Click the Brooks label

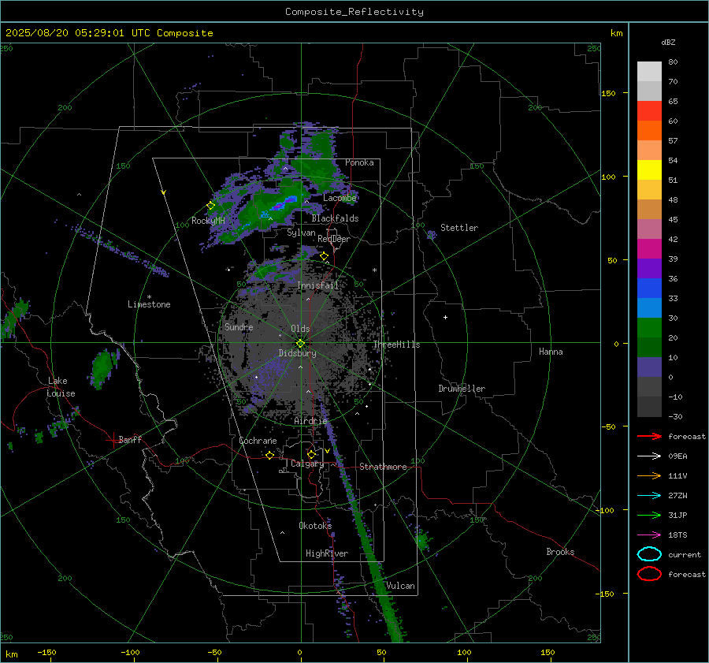pyautogui.click(x=560, y=552)
